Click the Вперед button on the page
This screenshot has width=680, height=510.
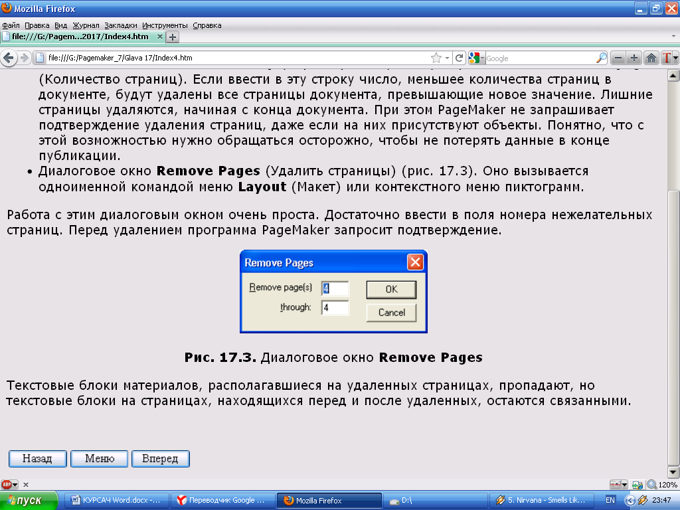(160, 458)
